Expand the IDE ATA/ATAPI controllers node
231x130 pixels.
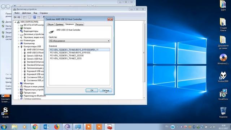pyautogui.click(x=18, y=25)
